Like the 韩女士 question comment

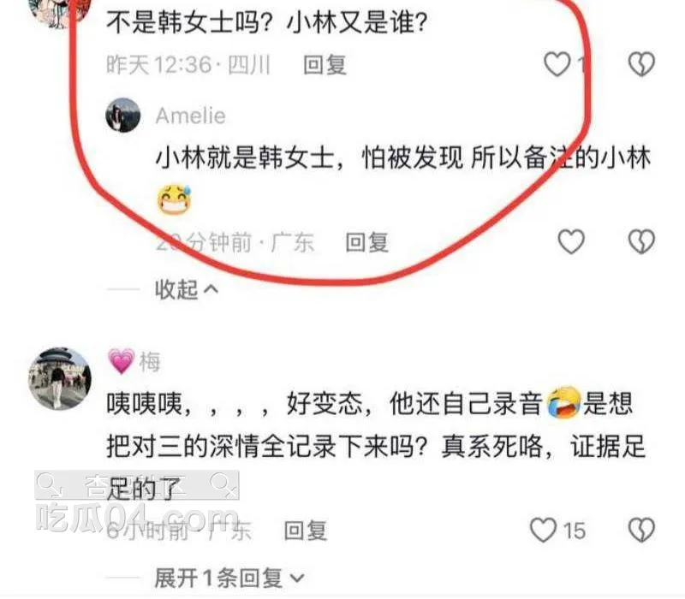(557, 64)
